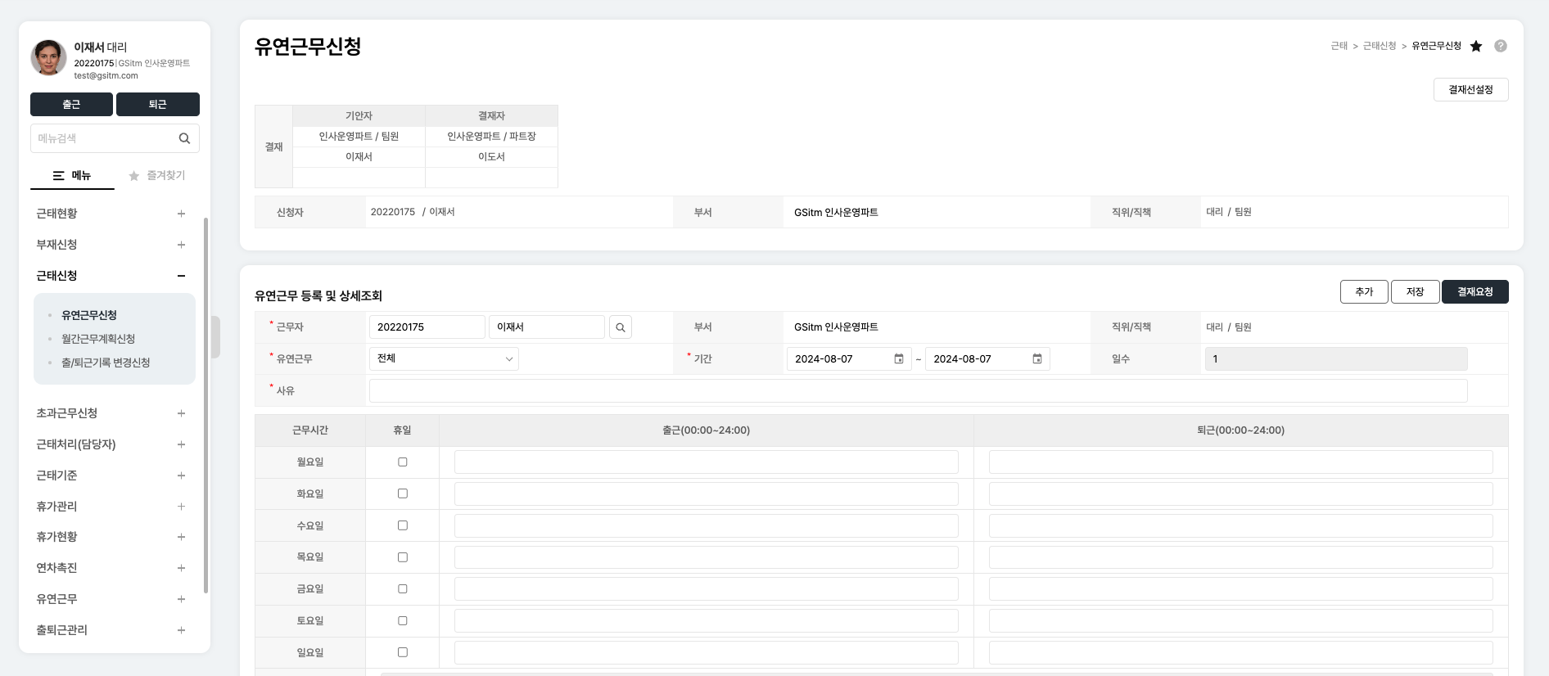
Task: Open the 유연근무 type dropdown
Action: tap(444, 358)
